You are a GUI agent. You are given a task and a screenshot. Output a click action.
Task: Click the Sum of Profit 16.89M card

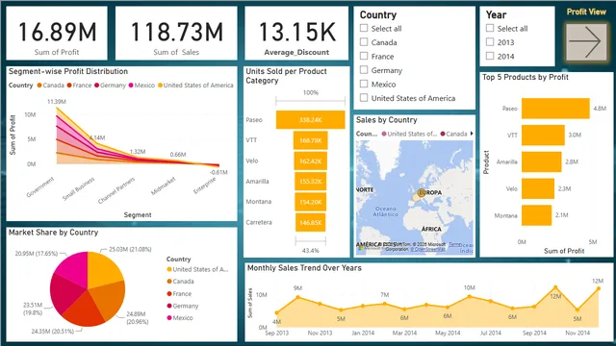tap(57, 34)
